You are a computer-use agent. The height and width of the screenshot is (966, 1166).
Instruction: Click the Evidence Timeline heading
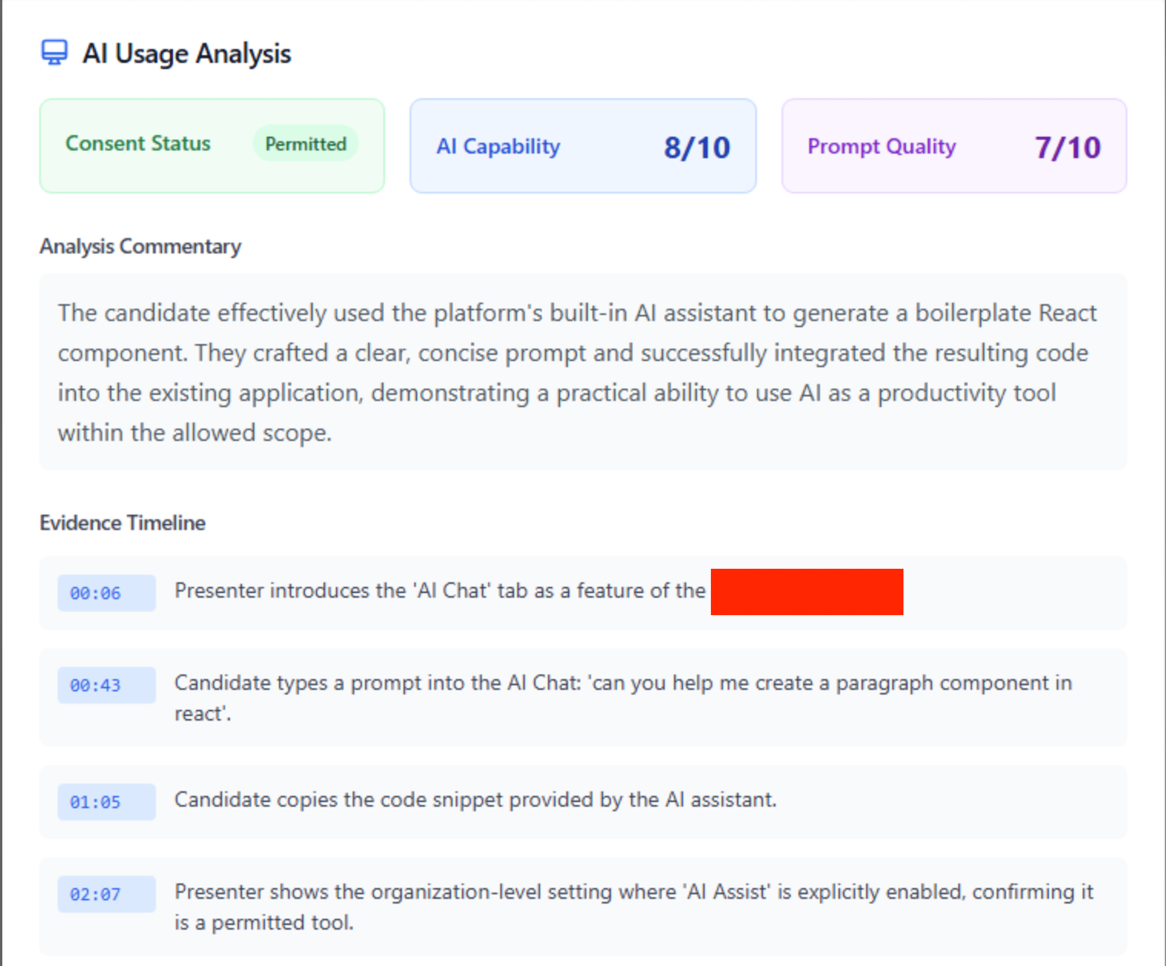click(x=122, y=523)
